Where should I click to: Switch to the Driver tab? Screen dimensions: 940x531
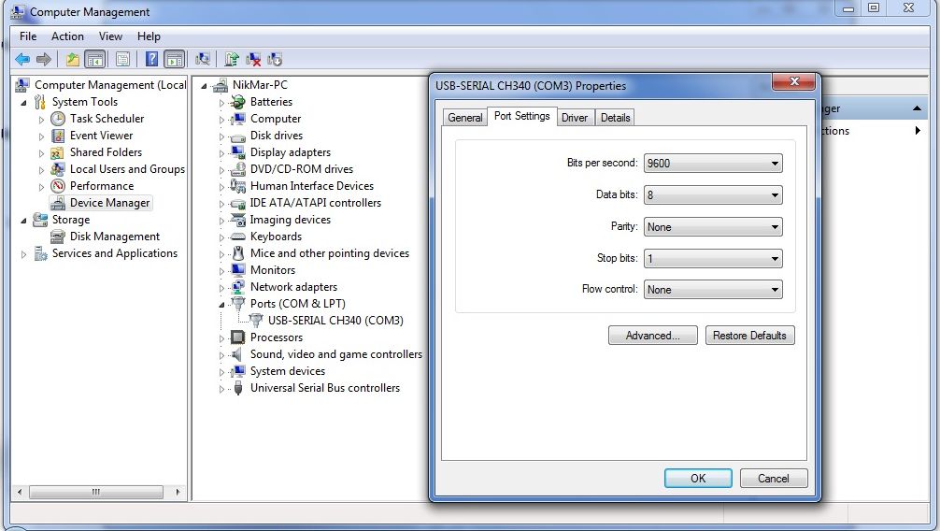point(575,118)
